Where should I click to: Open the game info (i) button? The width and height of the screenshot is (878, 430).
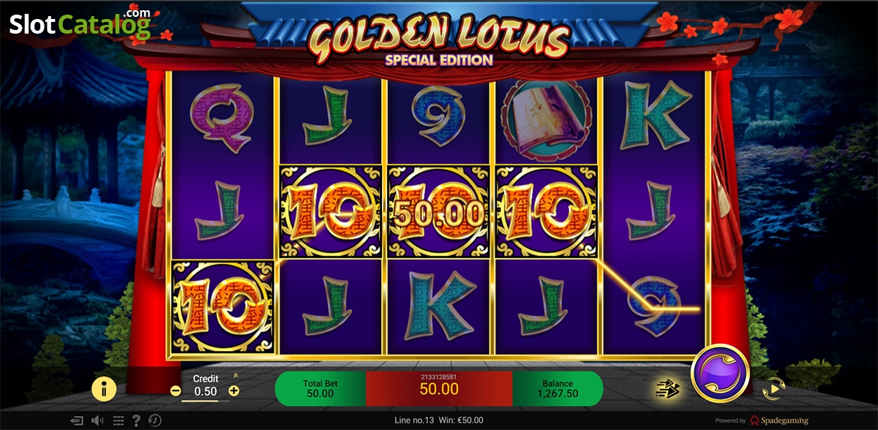coord(104,389)
